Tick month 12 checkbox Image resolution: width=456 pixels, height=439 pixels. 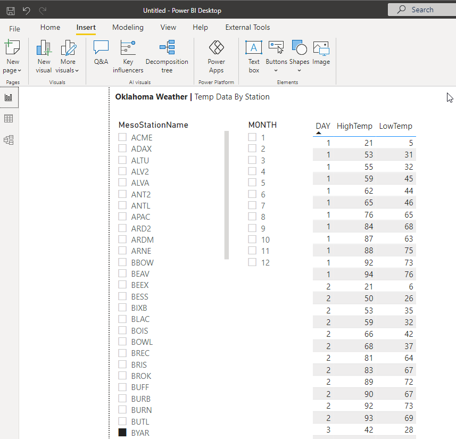coord(252,262)
